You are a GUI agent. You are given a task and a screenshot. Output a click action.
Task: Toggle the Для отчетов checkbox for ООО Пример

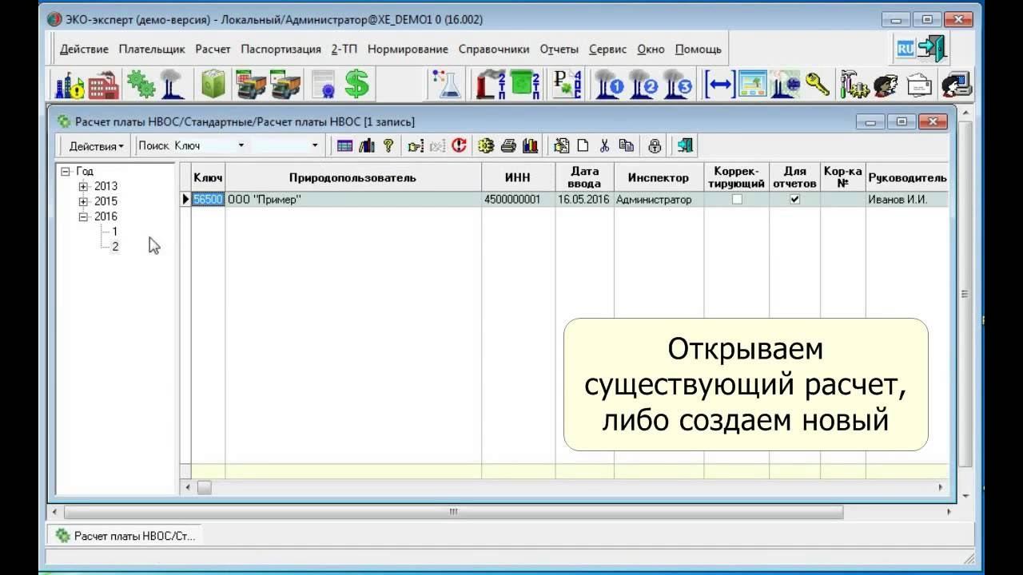794,200
